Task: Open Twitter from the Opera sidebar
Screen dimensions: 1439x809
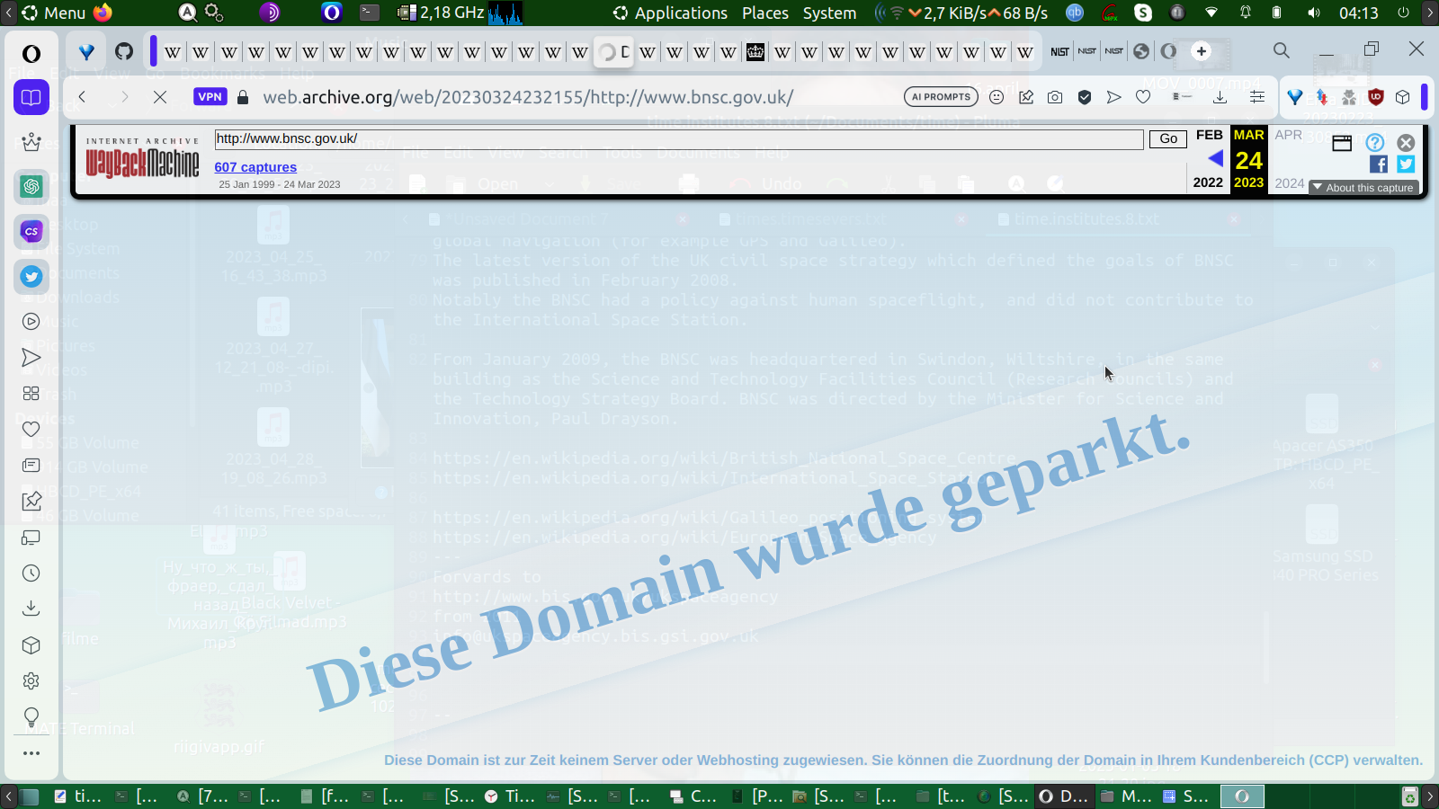Action: tap(31, 276)
